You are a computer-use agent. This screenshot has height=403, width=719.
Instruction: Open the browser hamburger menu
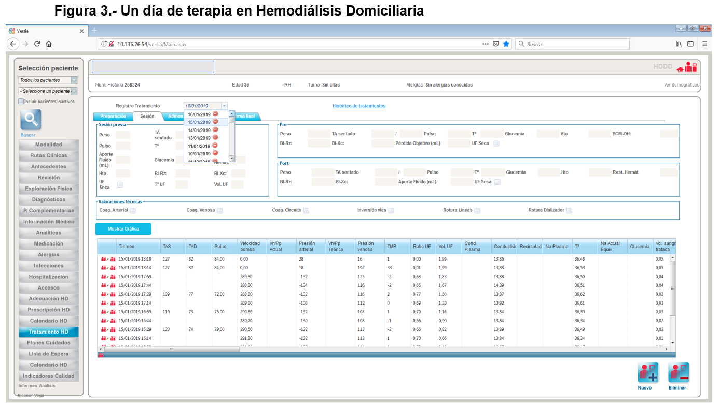coord(704,44)
